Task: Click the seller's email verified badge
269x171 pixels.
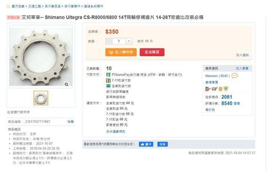Action: coord(214,89)
